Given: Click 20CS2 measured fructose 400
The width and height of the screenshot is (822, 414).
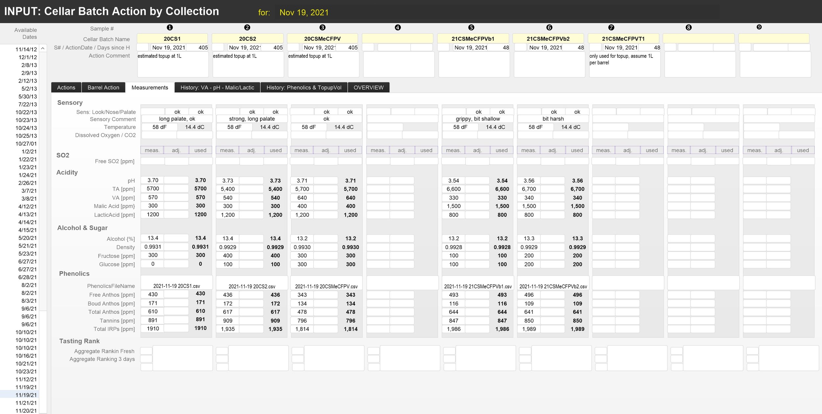Looking at the screenshot, I should tap(228, 256).
